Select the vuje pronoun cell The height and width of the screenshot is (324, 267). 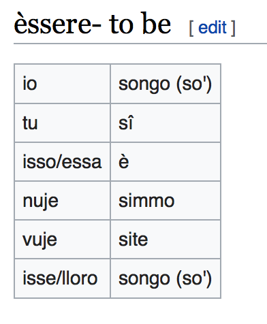click(x=63, y=240)
